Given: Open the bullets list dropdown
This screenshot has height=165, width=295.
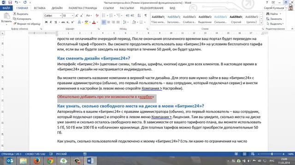Looking at the screenshot, I should [x=107, y=16].
